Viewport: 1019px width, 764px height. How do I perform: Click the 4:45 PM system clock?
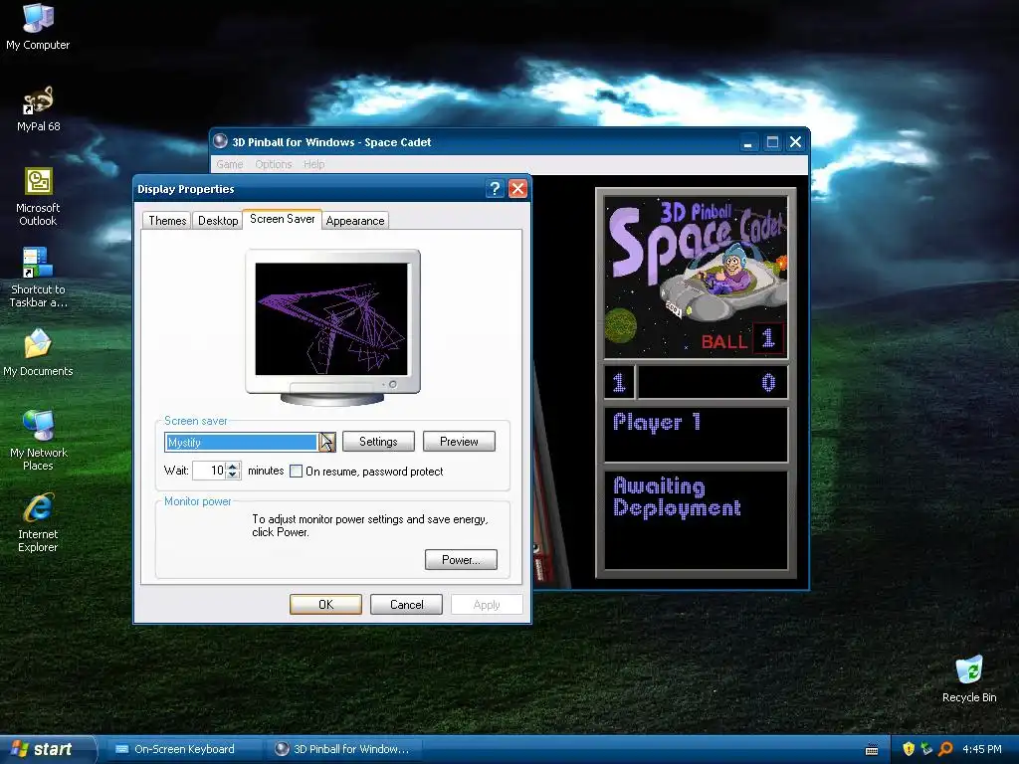(981, 749)
